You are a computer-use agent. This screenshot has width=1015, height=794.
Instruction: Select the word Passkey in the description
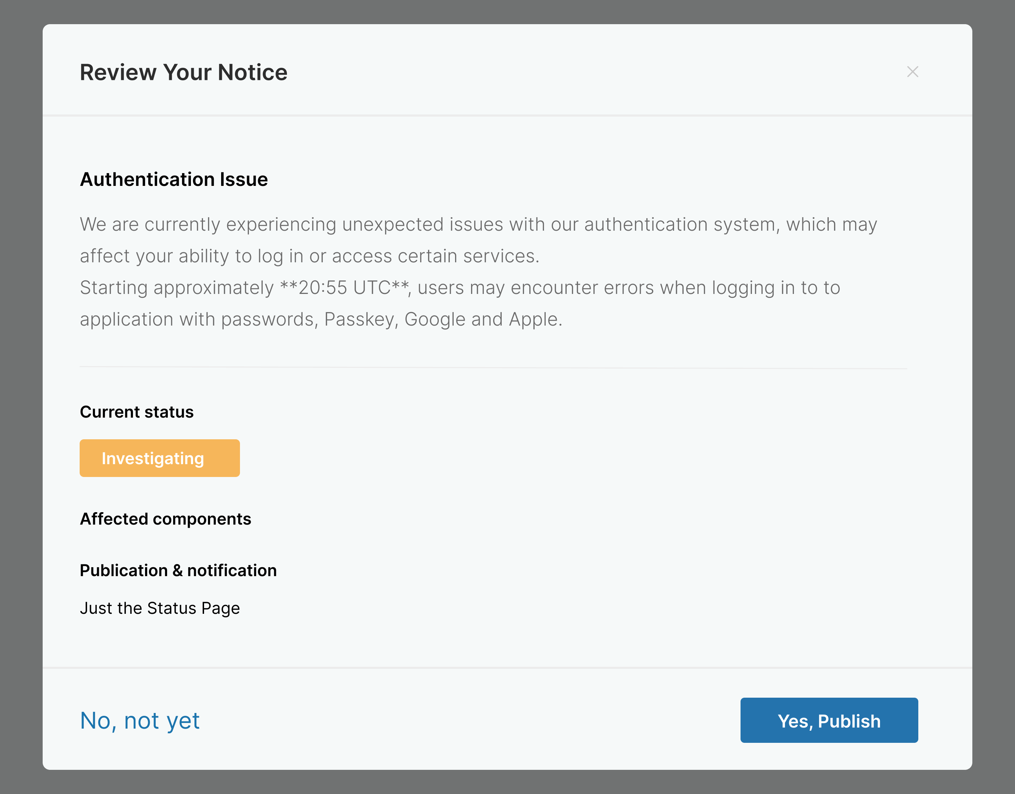[x=360, y=319]
